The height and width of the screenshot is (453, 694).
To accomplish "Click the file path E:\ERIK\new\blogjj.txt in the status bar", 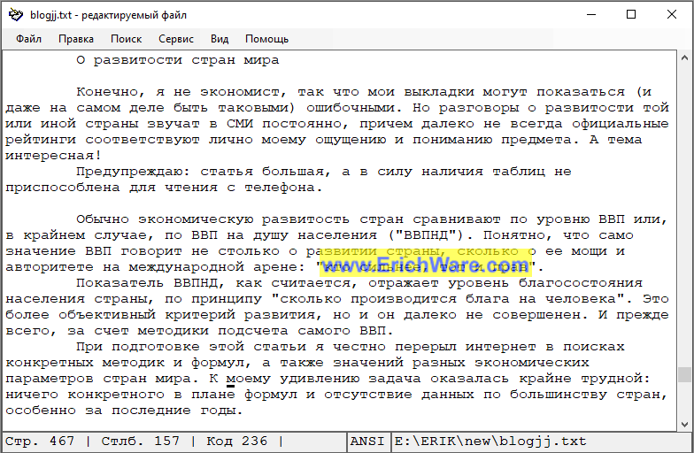I will click(490, 441).
